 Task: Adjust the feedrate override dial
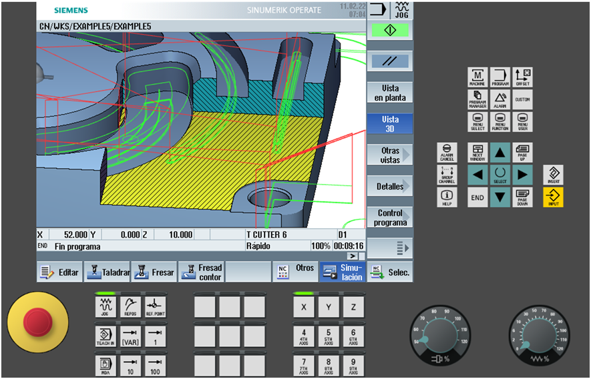(539, 336)
